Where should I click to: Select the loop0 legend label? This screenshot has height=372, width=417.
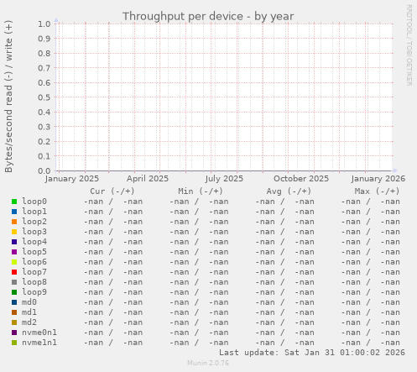coord(34,202)
